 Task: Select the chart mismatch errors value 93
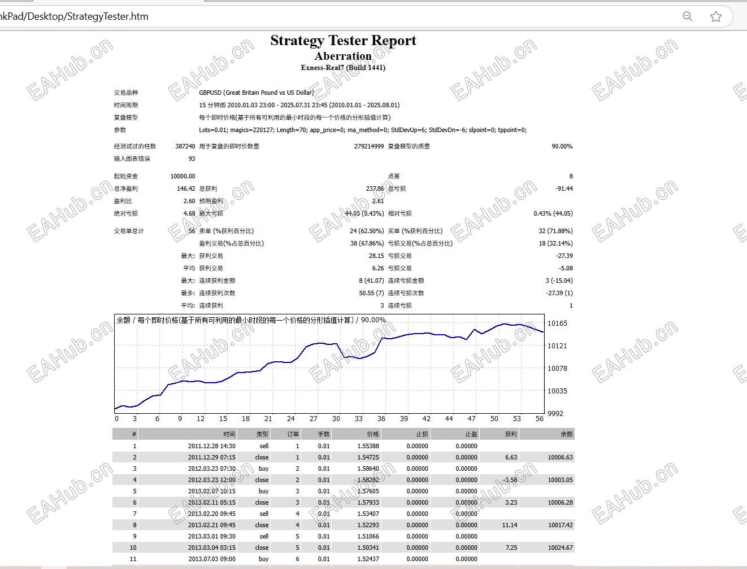click(192, 159)
